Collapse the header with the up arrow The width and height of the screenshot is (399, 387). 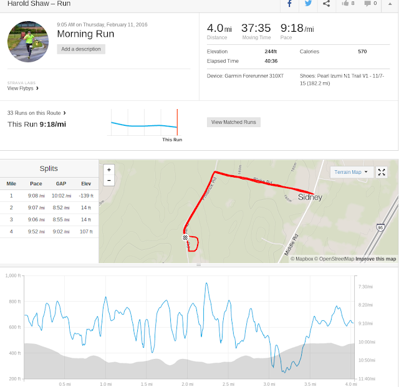[x=390, y=4]
